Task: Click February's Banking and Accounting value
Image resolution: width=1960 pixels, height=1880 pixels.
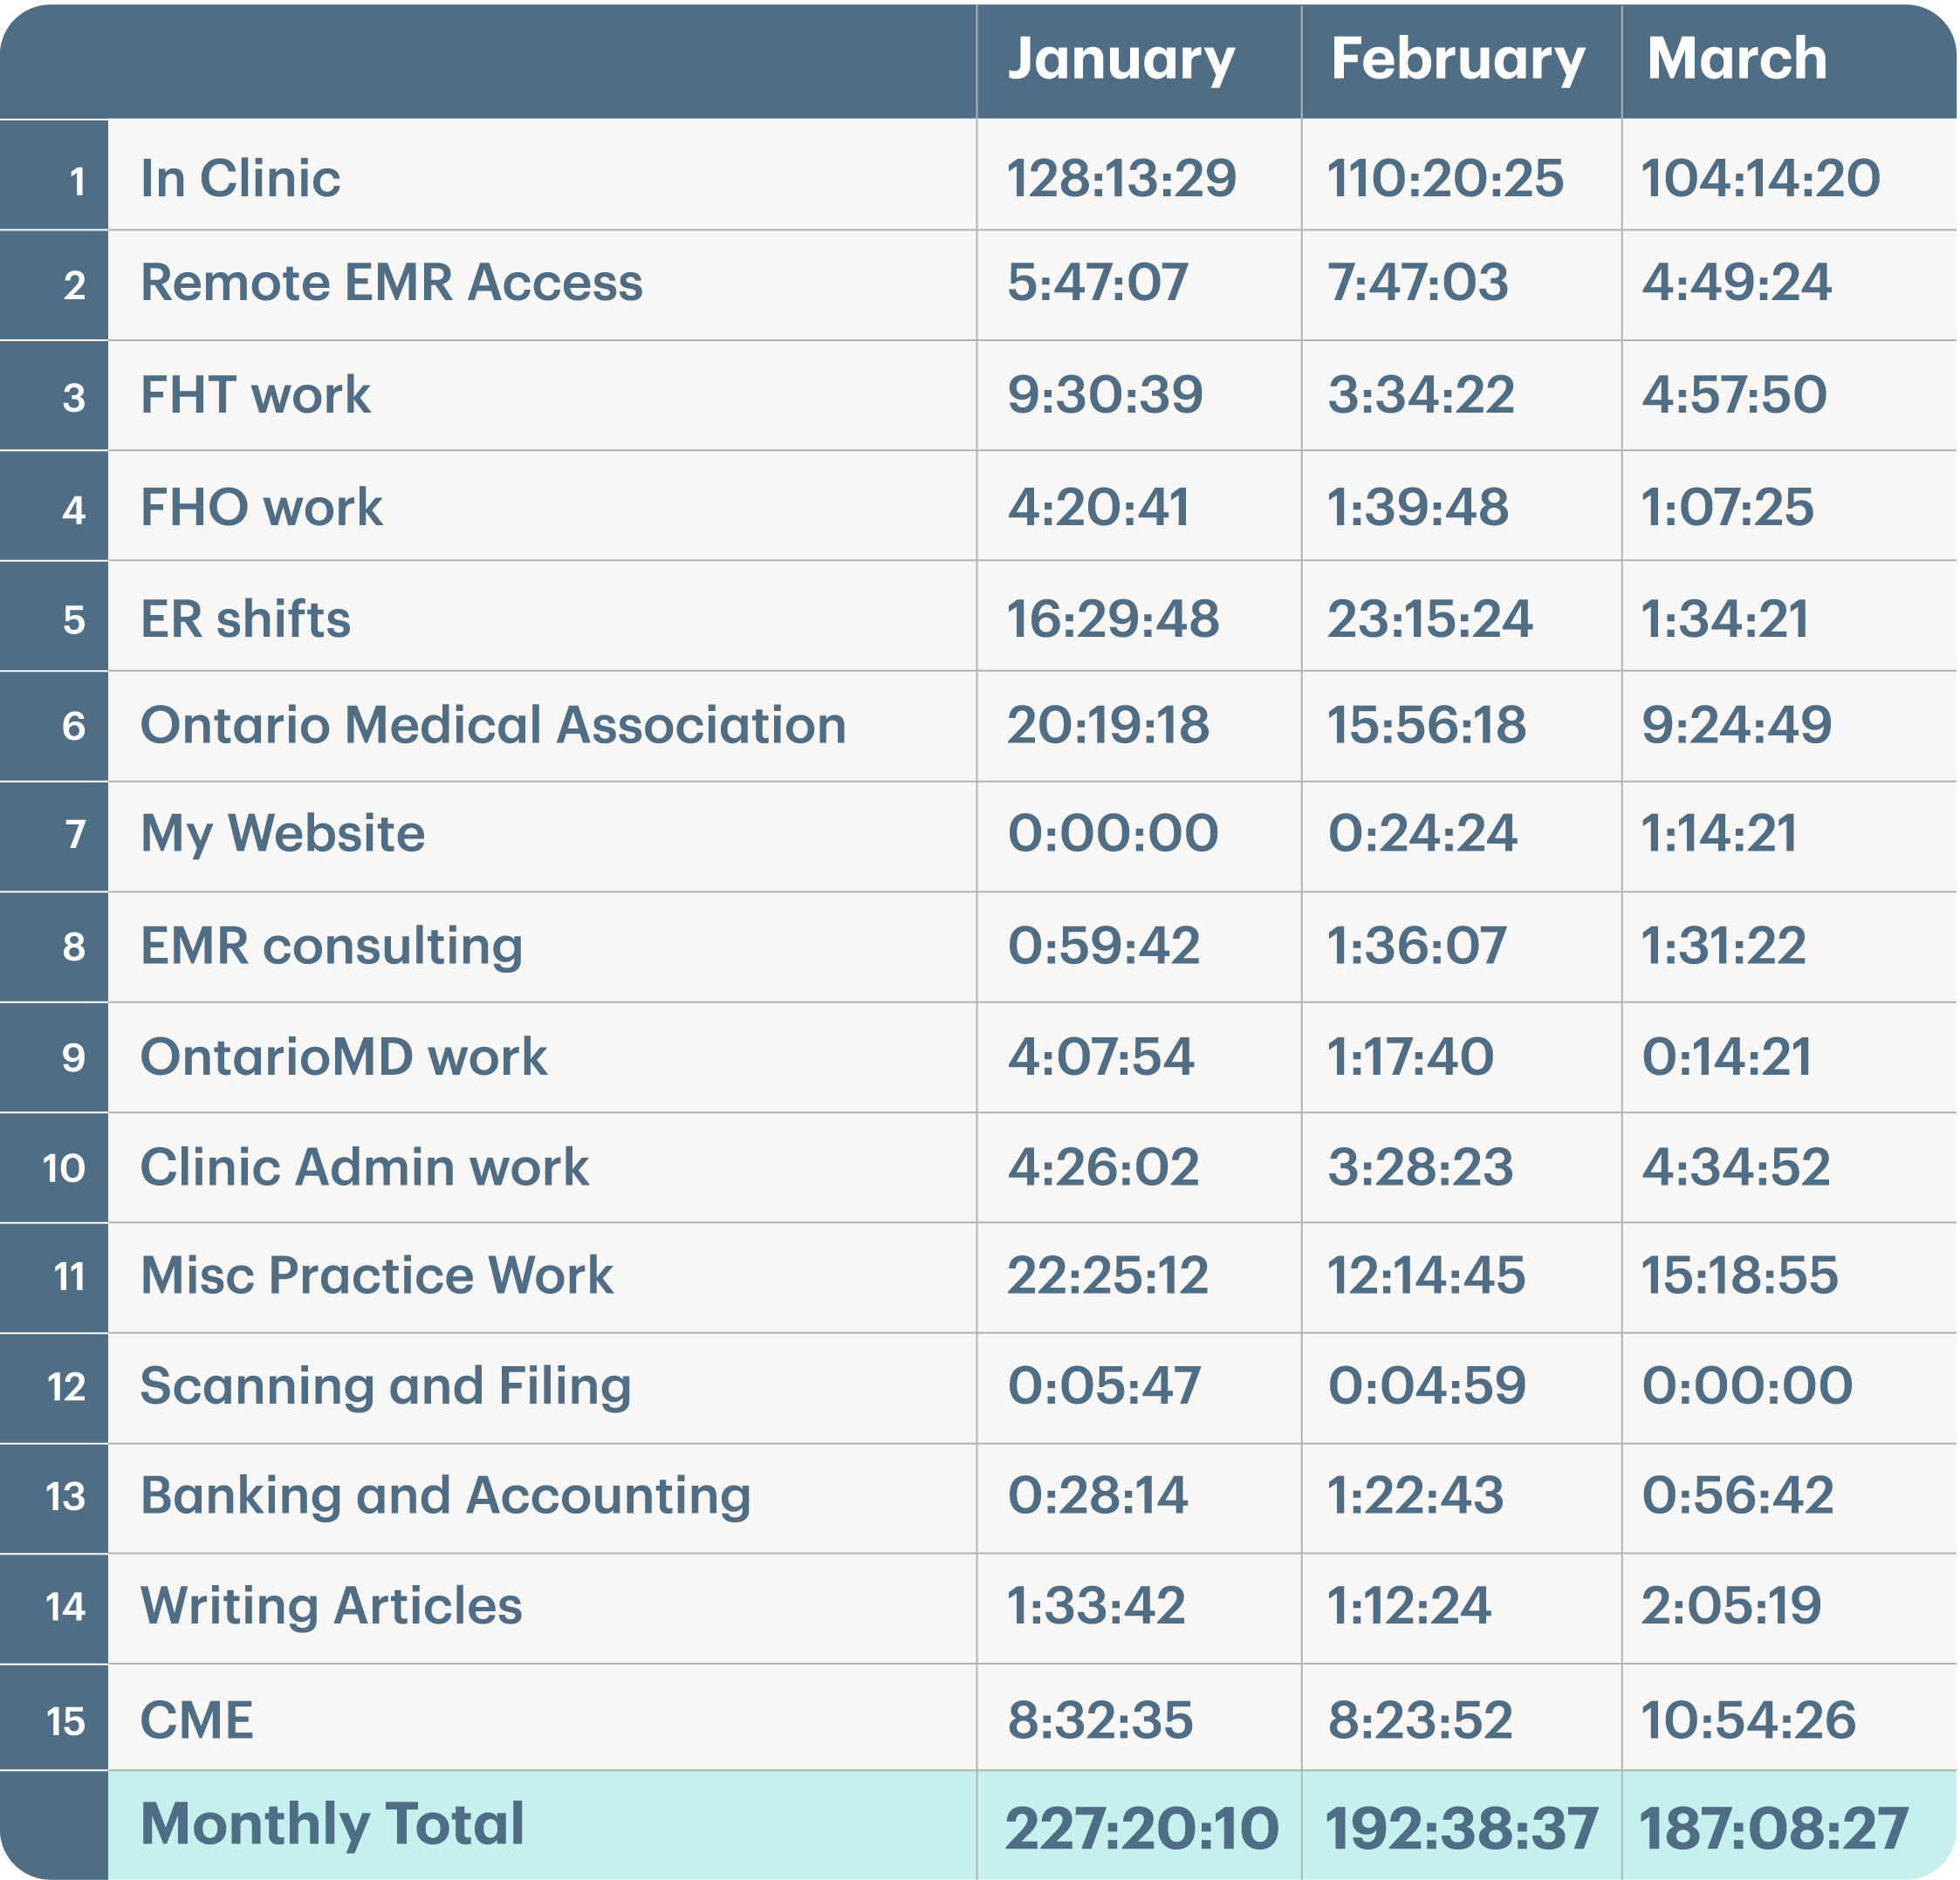Action: (x=1415, y=1495)
